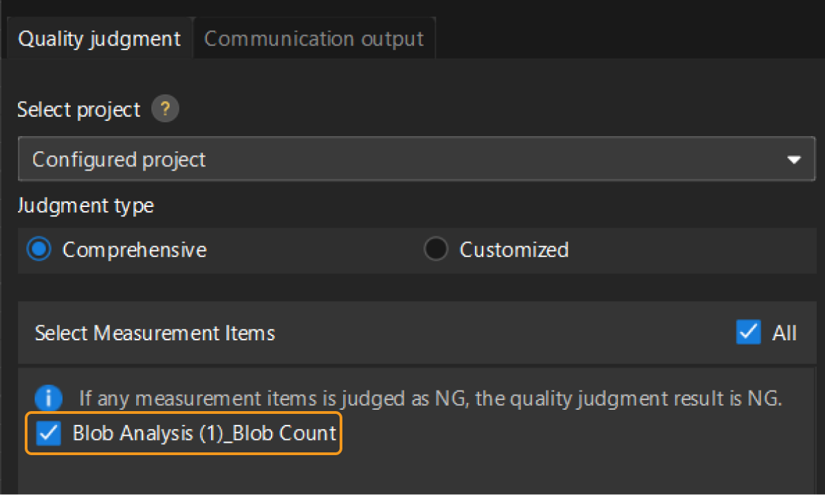This screenshot has height=495, width=825.
Task: Click the 'Select Measurement Items' header
Action: tap(155, 333)
